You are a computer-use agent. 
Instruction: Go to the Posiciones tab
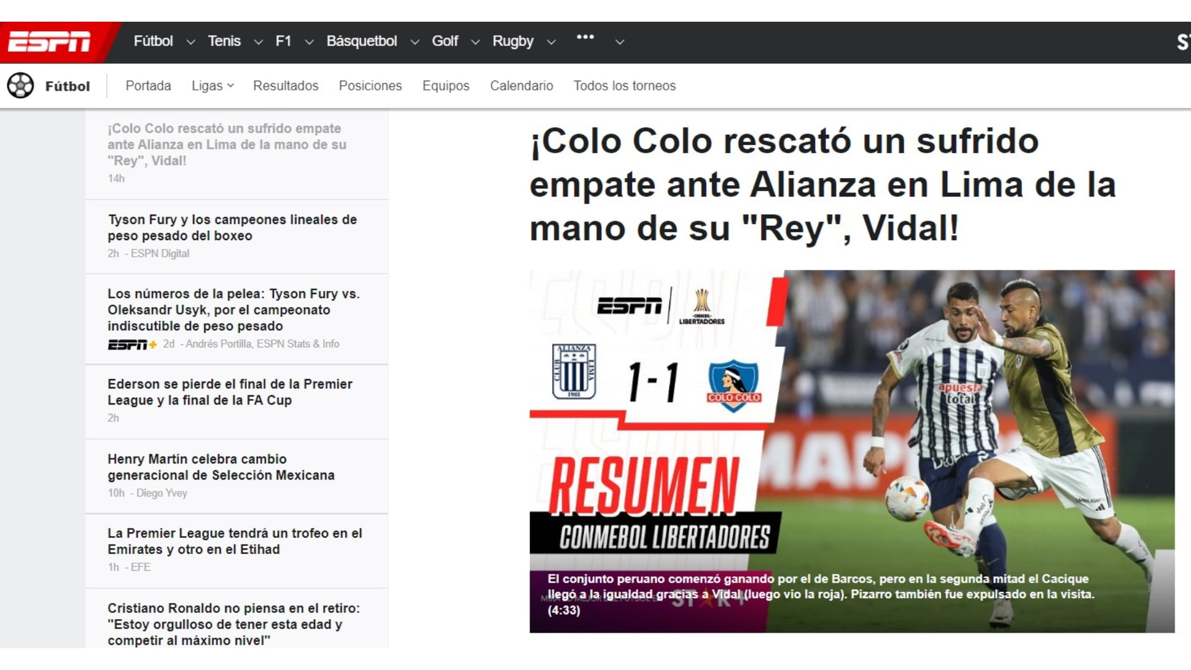coord(370,86)
